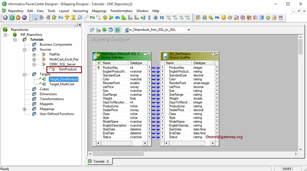
Task: Select the Business Components folder
Action: tap(56, 44)
